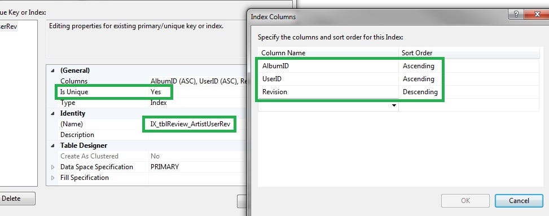Click the Ascending sort order for UserID

(419, 79)
